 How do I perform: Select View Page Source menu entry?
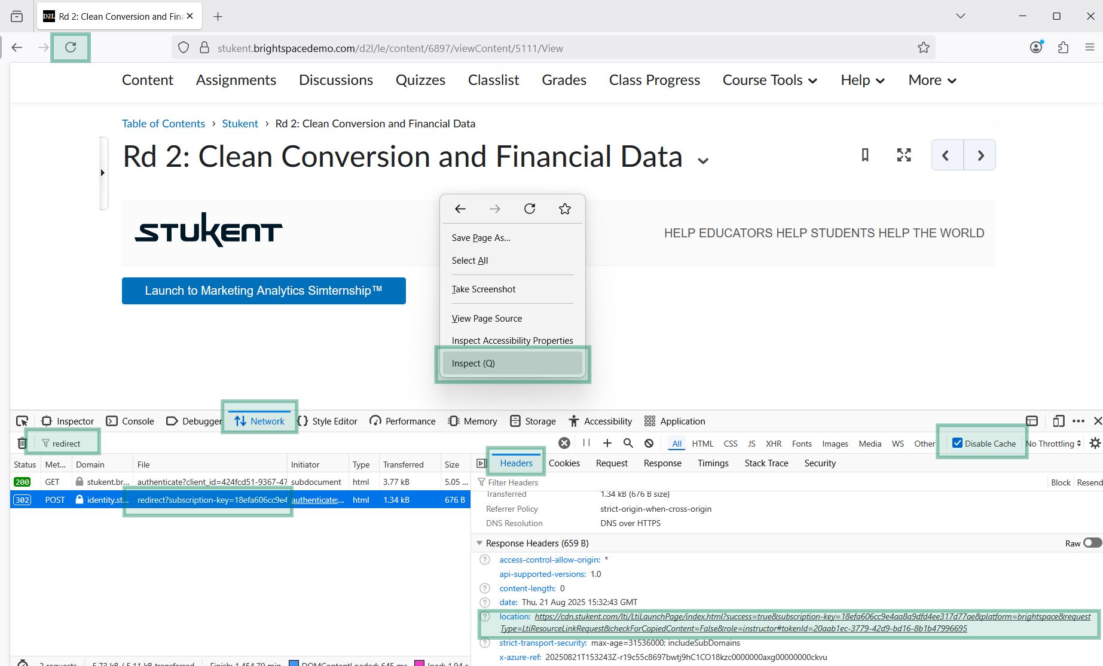[487, 319]
